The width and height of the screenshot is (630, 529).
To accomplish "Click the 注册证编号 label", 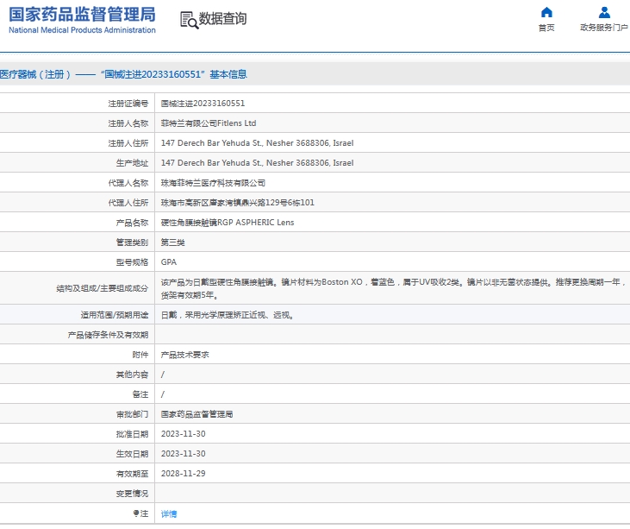I will (128, 104).
